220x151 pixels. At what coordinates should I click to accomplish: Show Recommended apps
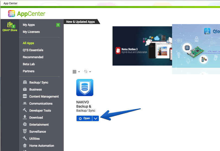click(33, 57)
